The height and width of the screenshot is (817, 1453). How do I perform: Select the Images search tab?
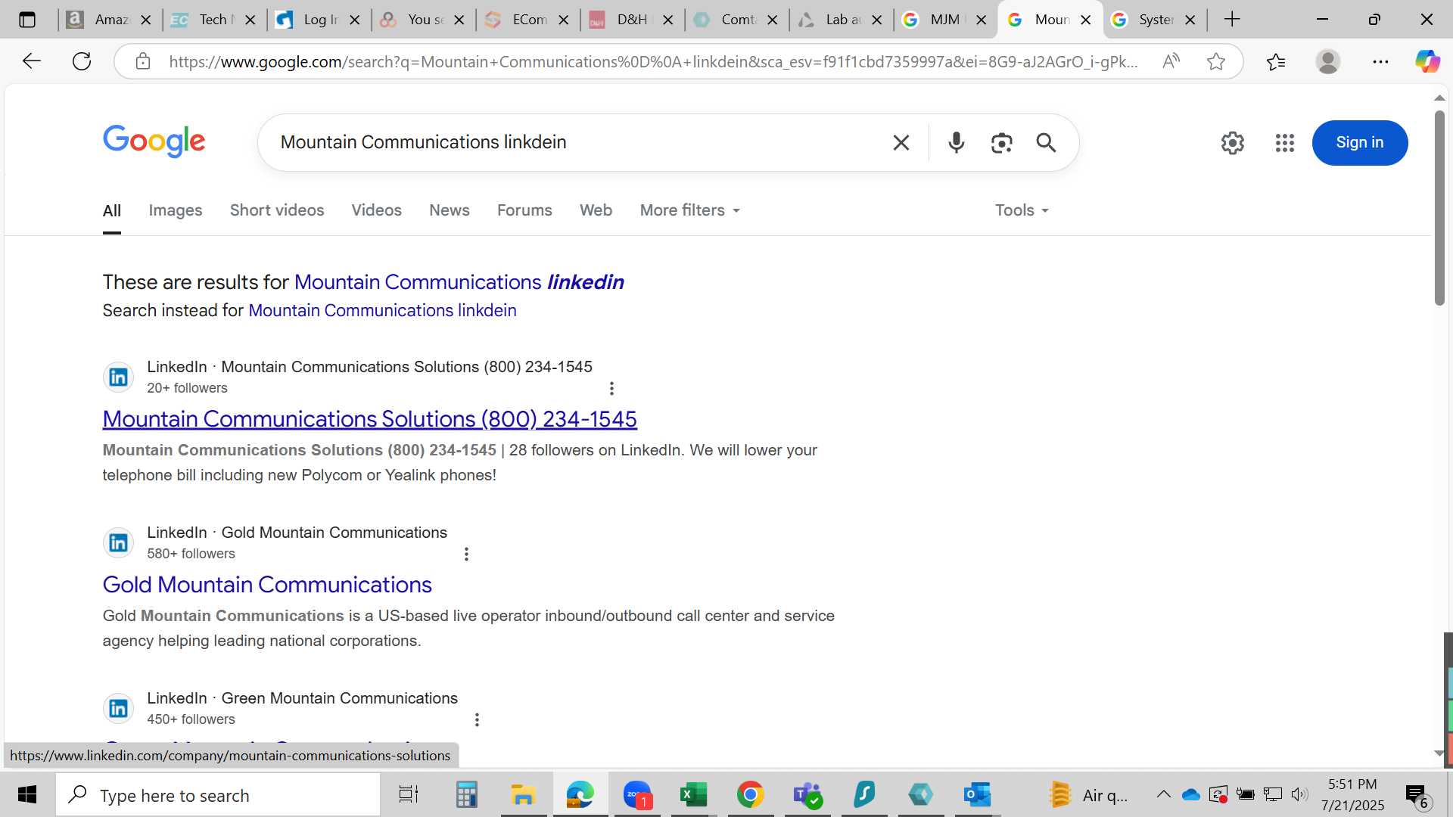pos(176,210)
